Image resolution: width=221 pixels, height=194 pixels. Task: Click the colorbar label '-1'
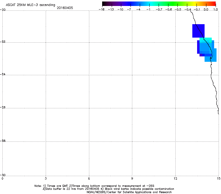tap(148, 10)
